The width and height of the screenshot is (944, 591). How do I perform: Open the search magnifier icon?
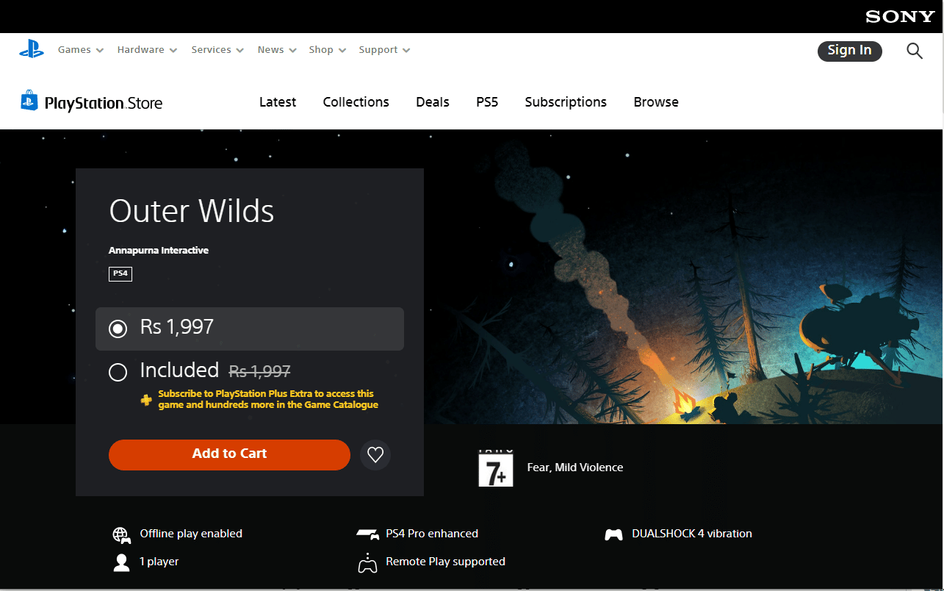coord(914,51)
